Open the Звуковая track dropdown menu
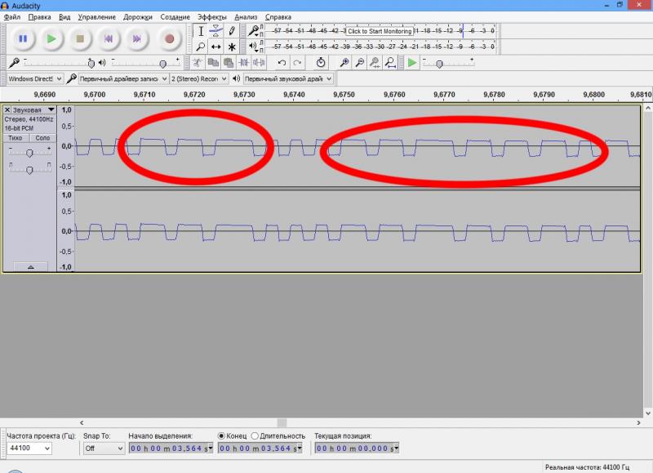Viewport: 653px width, 473px height. pyautogui.click(x=51, y=109)
